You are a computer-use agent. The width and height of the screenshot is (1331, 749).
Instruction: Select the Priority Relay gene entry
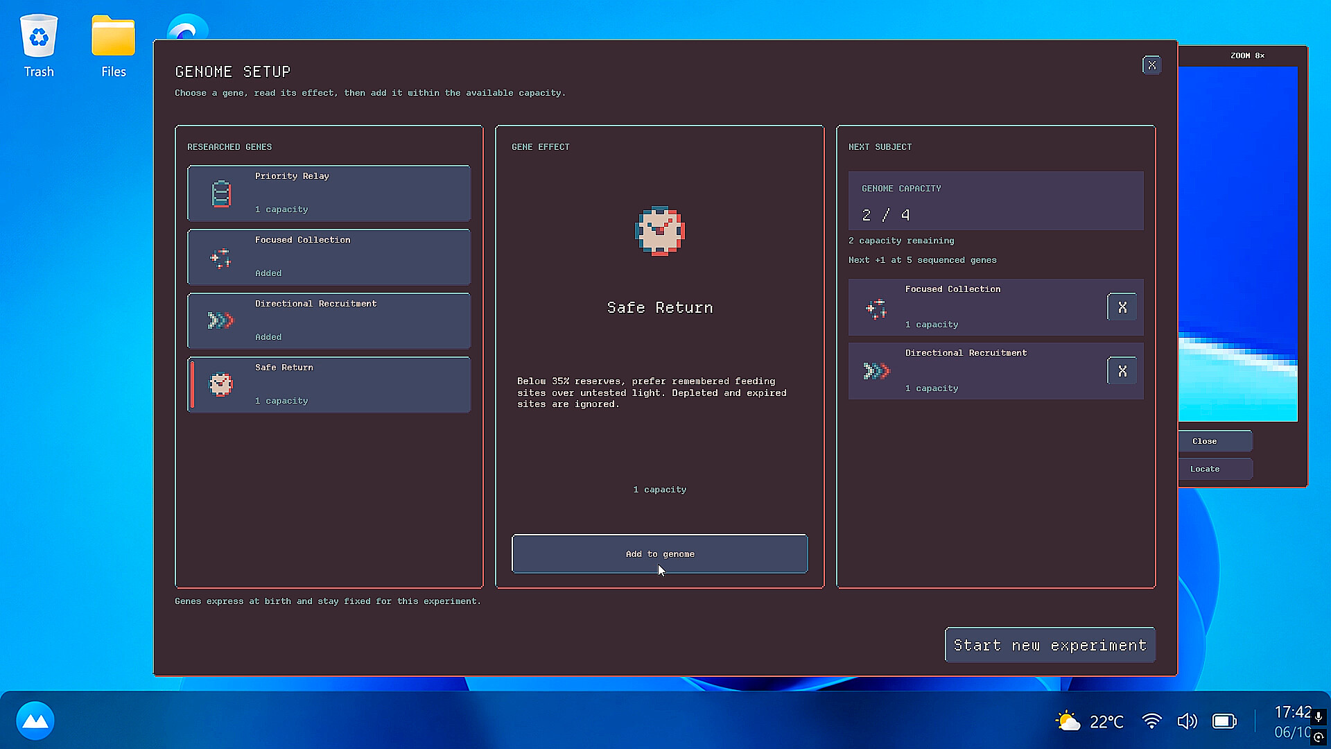pyautogui.click(x=329, y=193)
